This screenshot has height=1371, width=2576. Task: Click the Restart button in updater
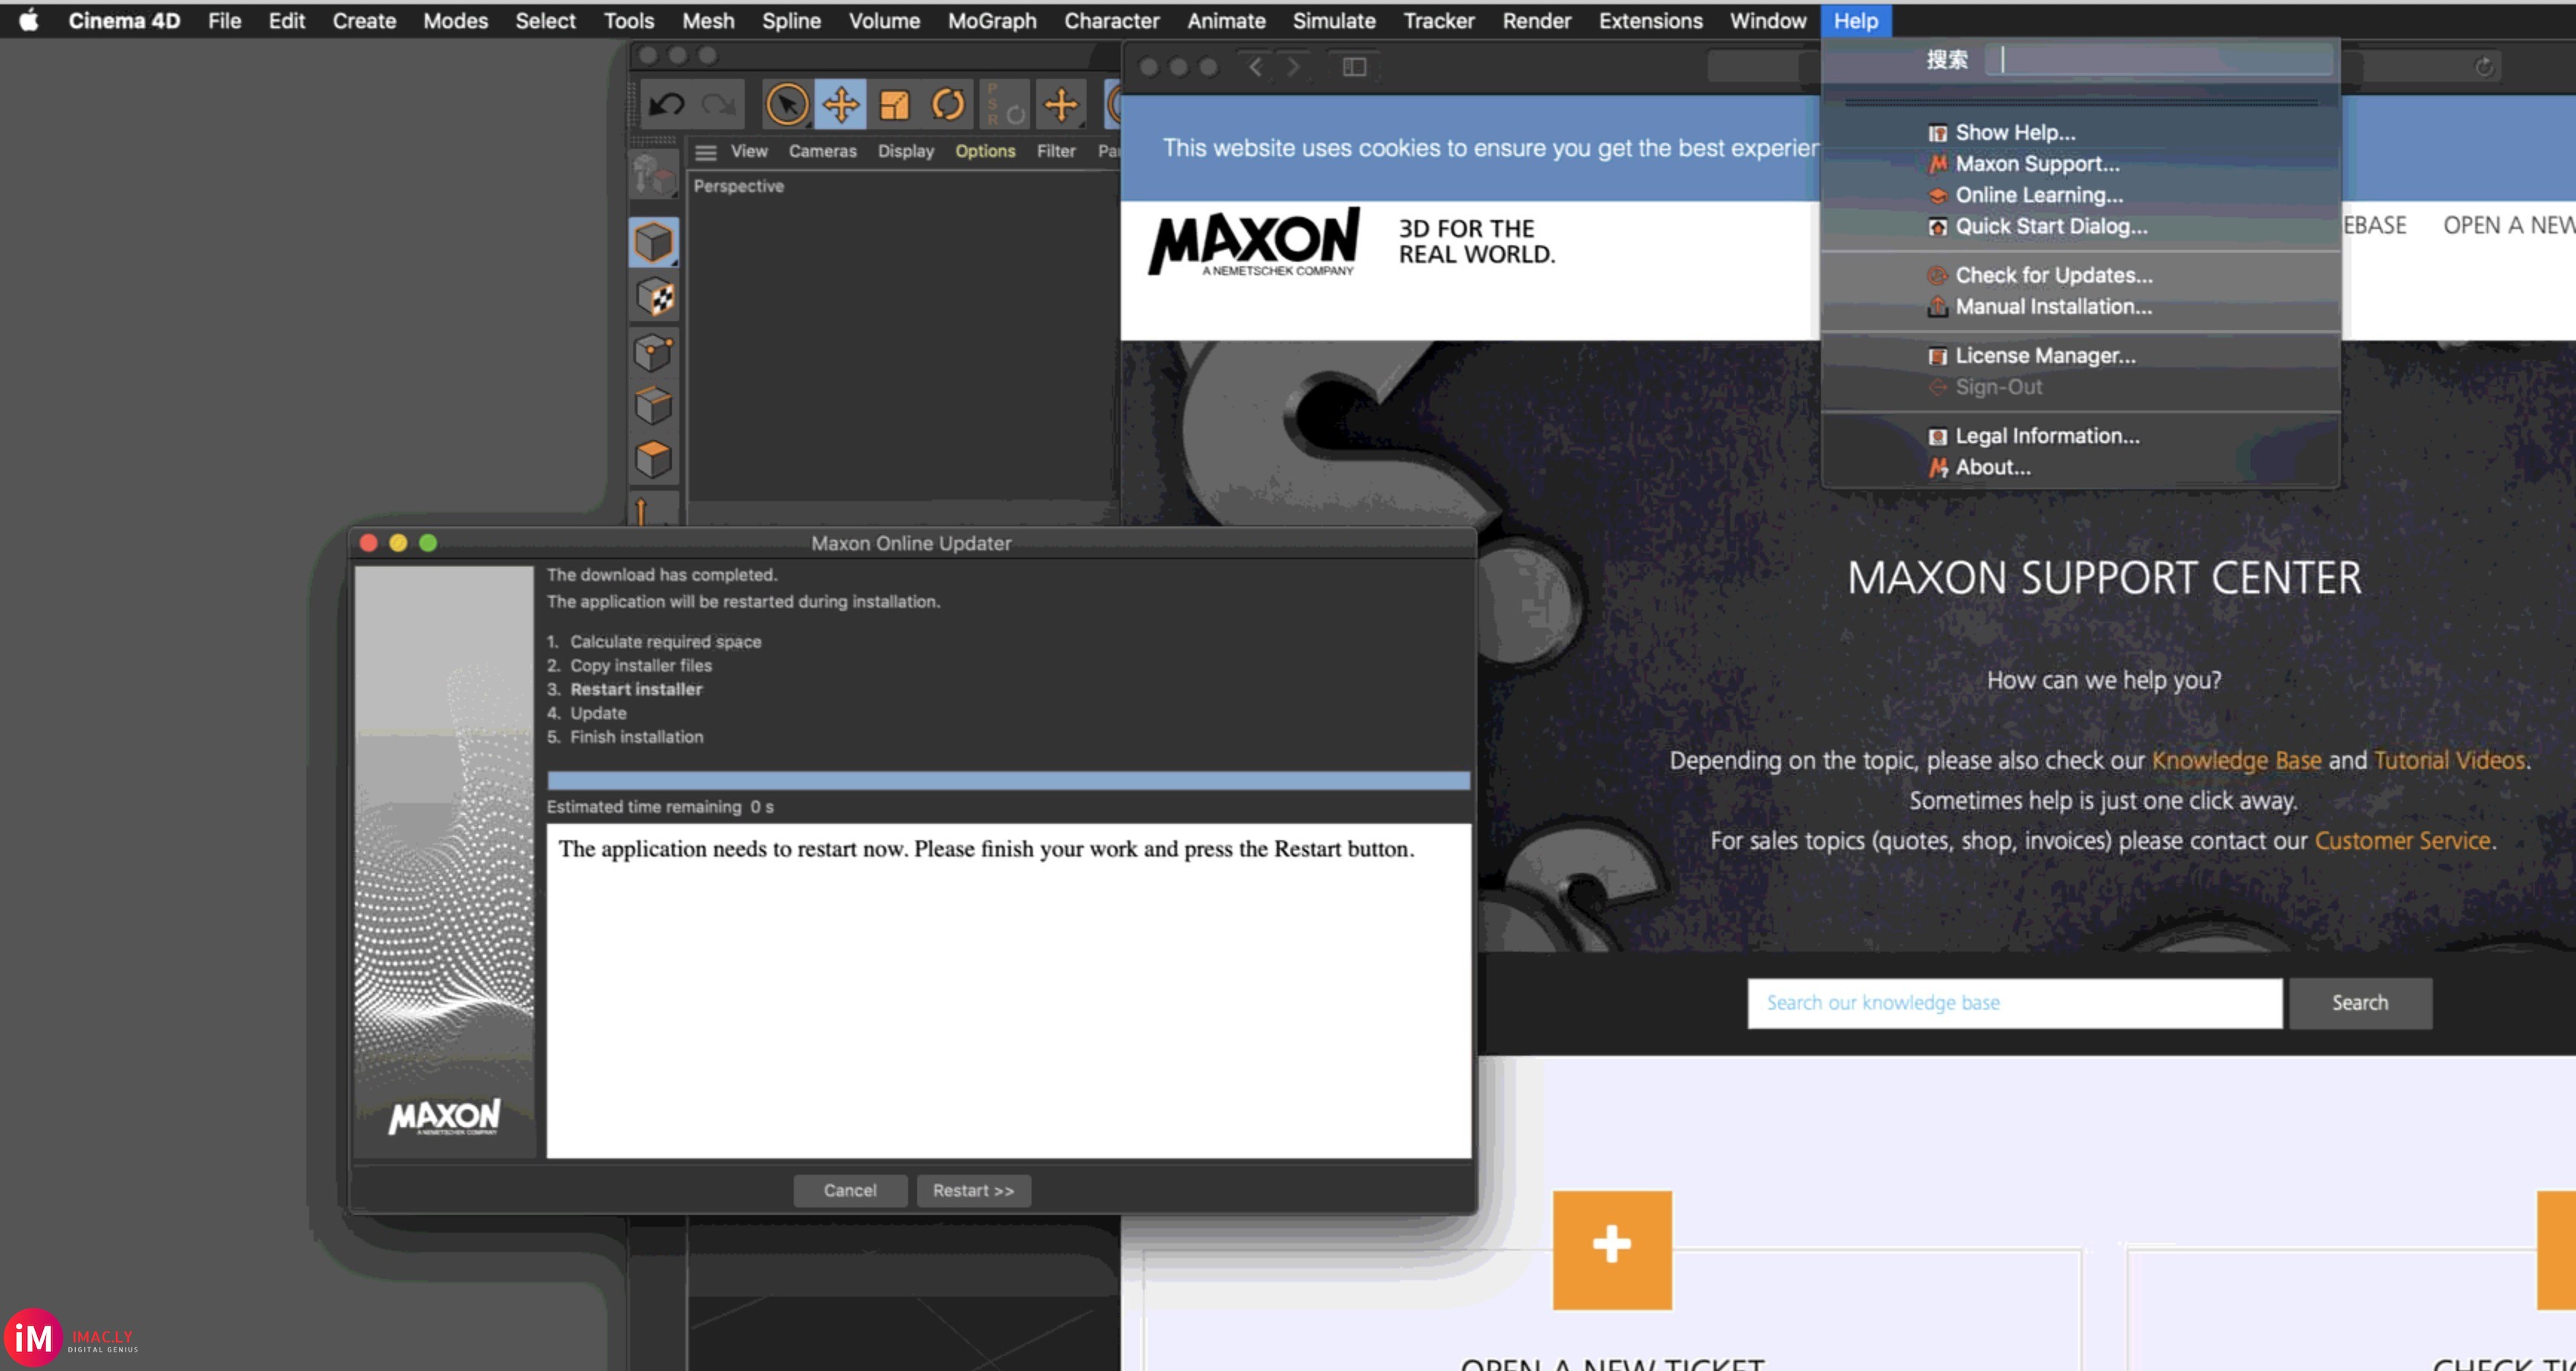tap(973, 1190)
